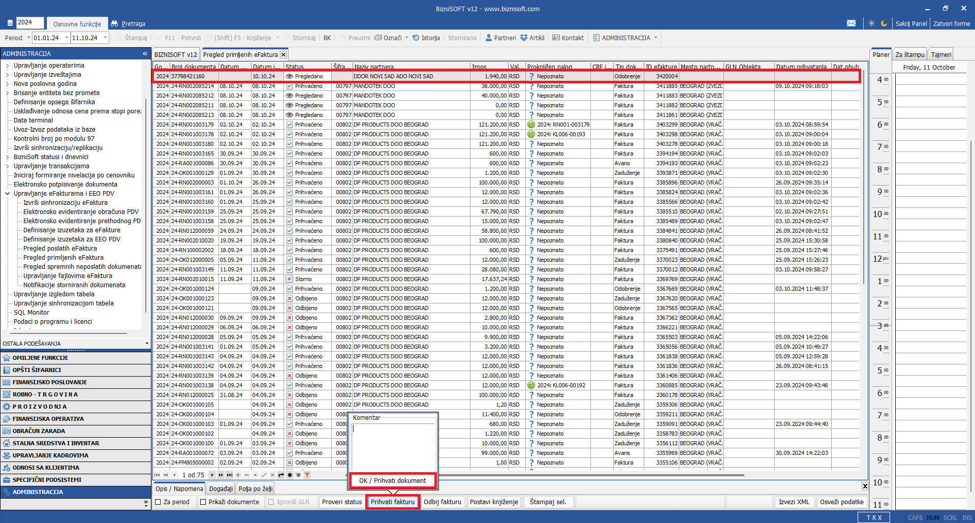Check the Prikaži dokumente checkbox
The image size is (975, 523).
pyautogui.click(x=203, y=502)
